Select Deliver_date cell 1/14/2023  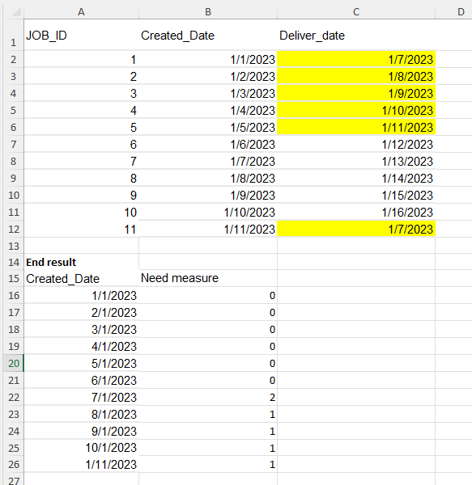click(356, 178)
